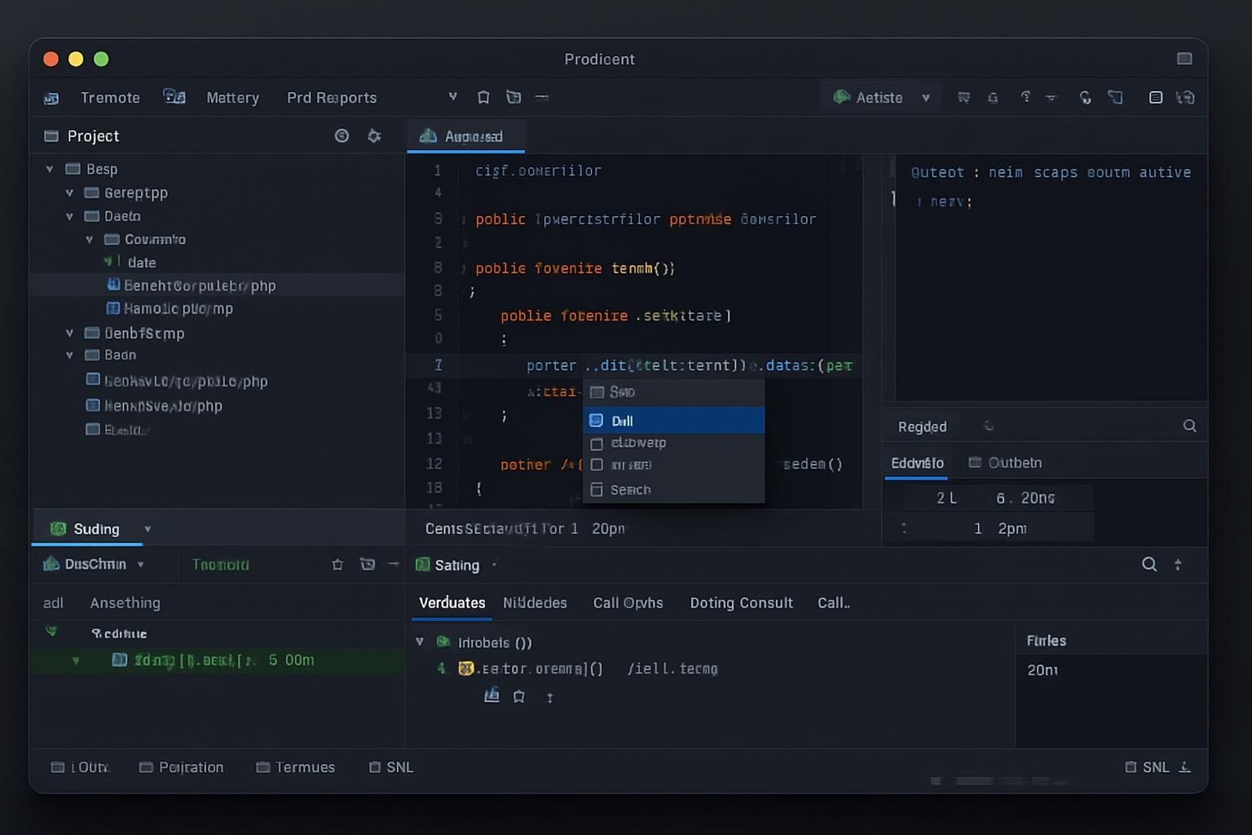
Task: Check the highlighted Dull option checkbox
Action: coord(597,421)
